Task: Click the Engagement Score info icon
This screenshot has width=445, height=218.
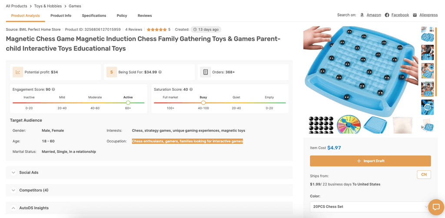Action: click(53, 89)
